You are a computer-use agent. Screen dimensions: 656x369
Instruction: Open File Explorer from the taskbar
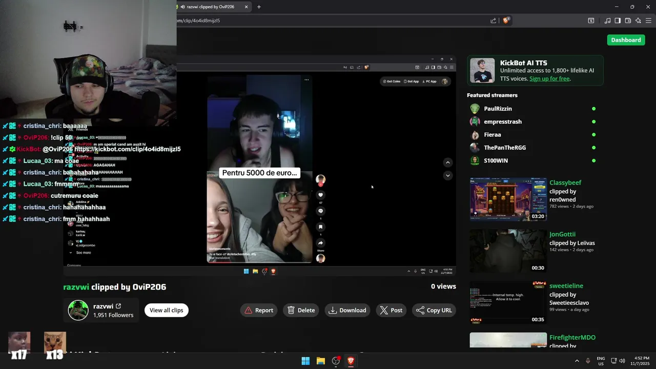pyautogui.click(x=321, y=361)
